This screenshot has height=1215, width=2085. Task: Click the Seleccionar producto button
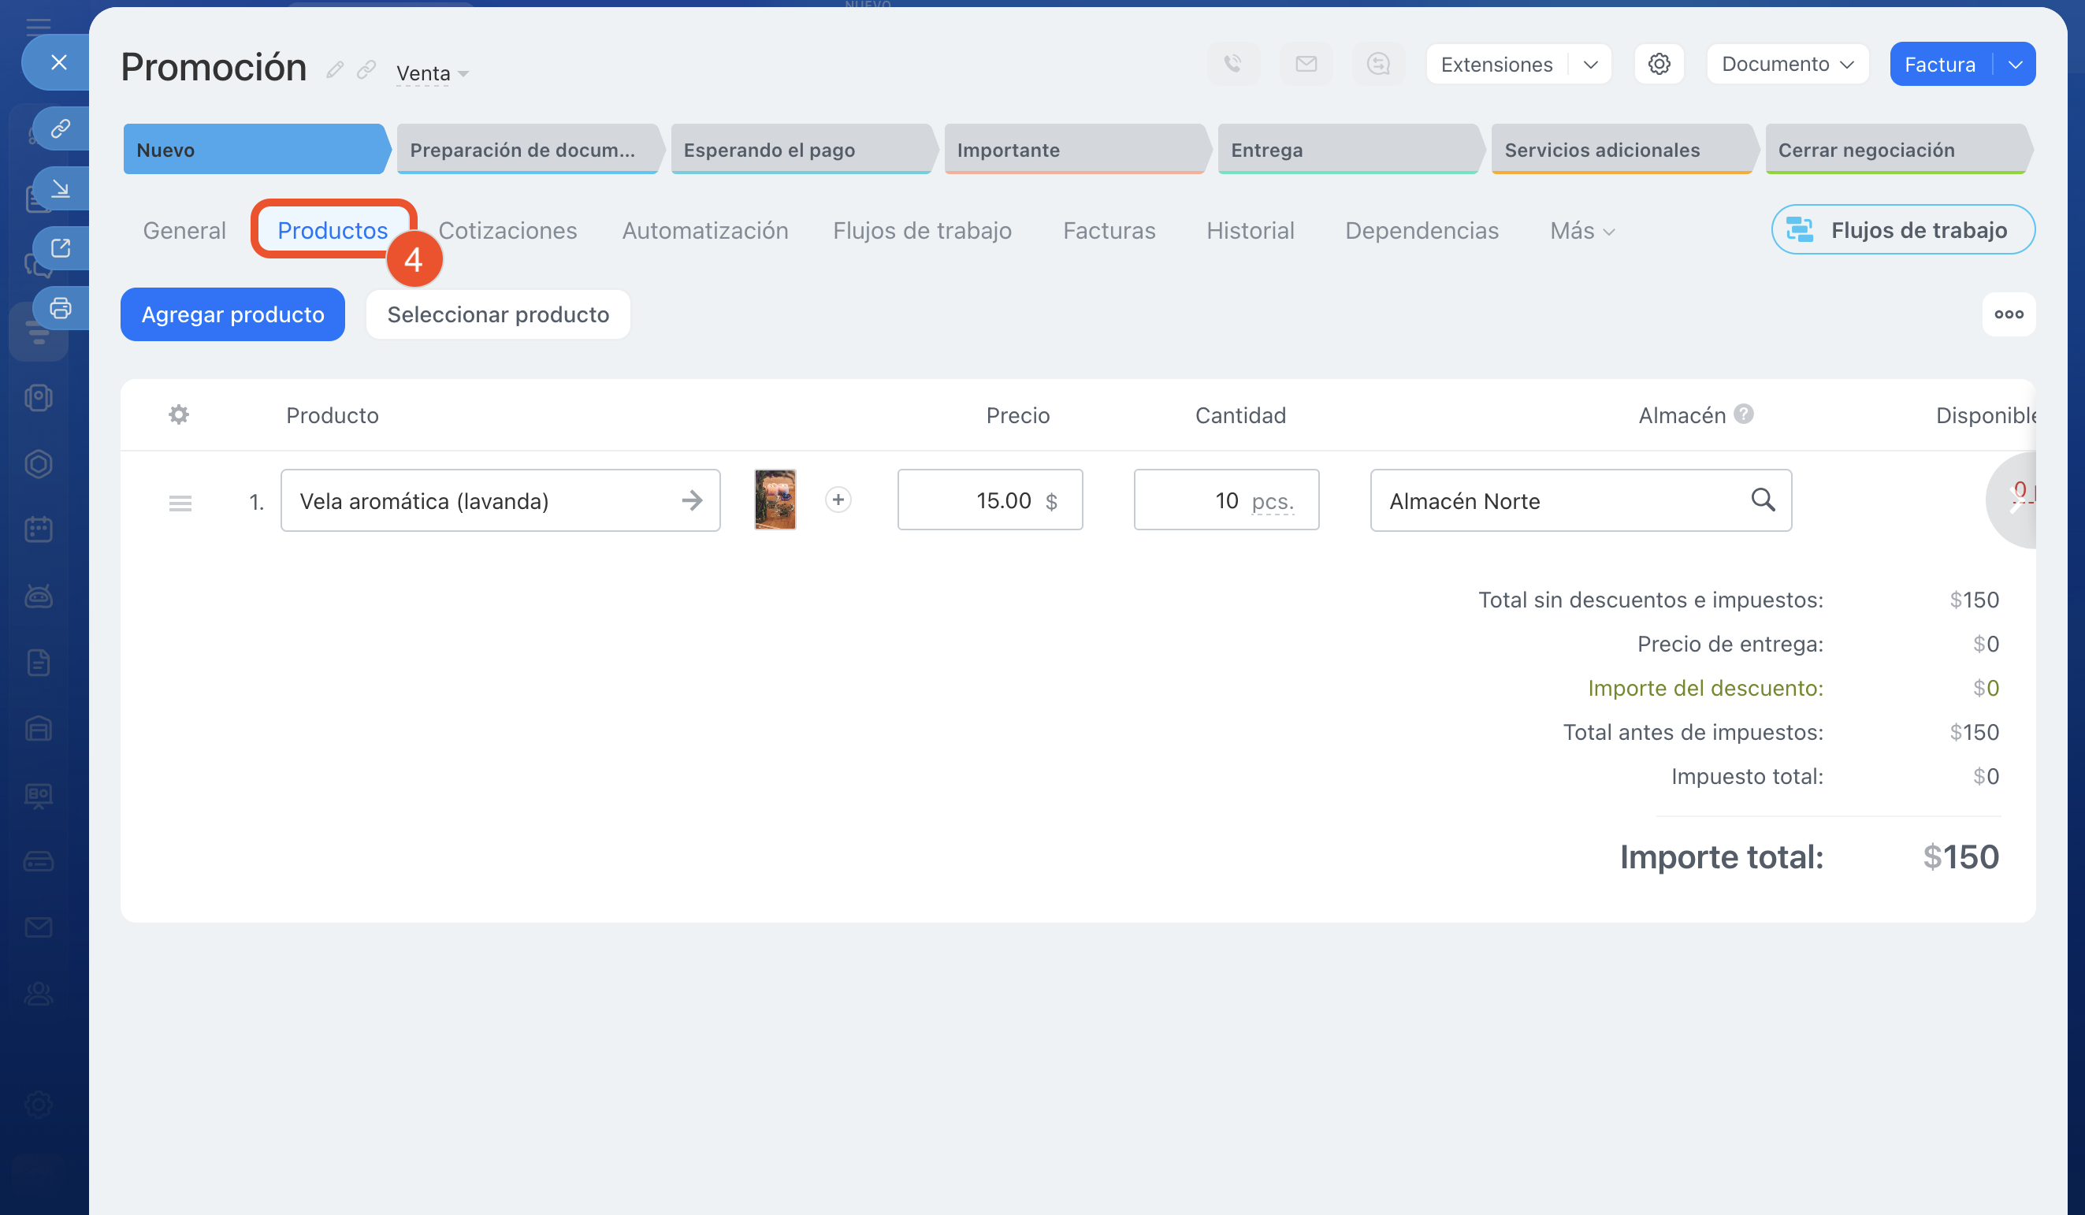pyautogui.click(x=497, y=314)
